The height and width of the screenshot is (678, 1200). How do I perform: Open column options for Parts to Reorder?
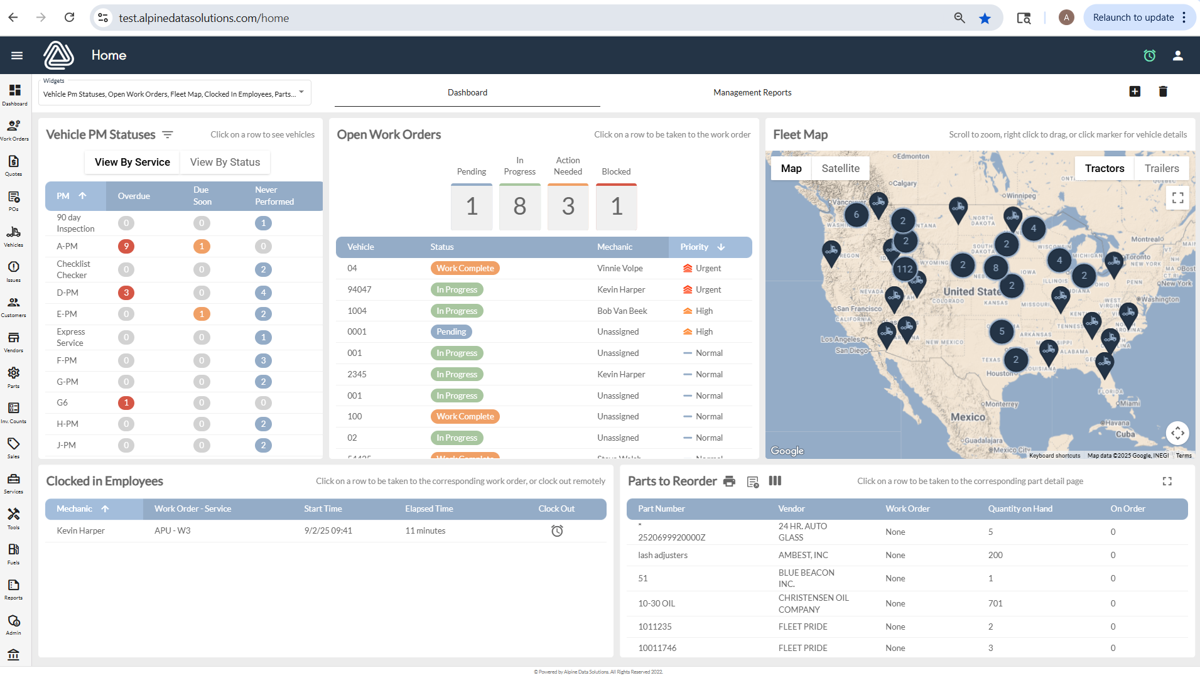click(x=775, y=481)
